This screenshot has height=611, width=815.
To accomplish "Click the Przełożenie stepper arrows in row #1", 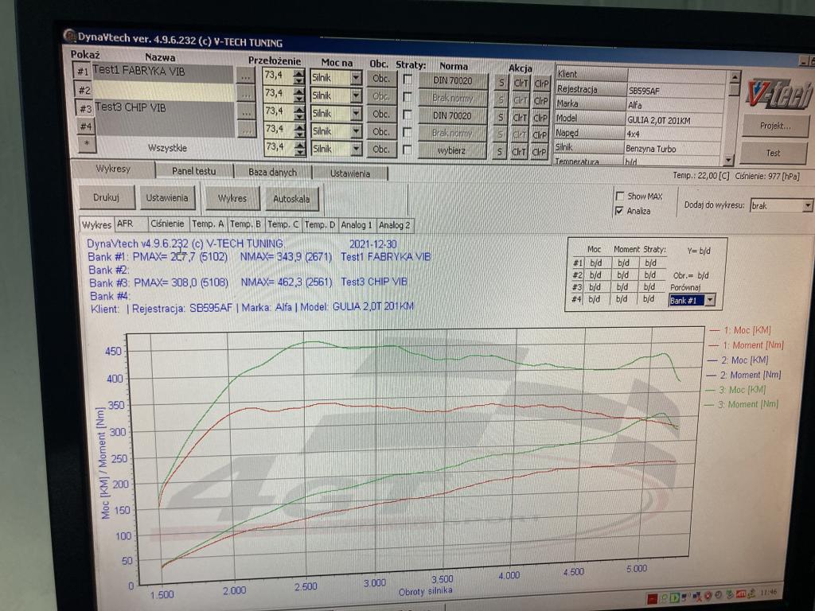I will tap(299, 77).
